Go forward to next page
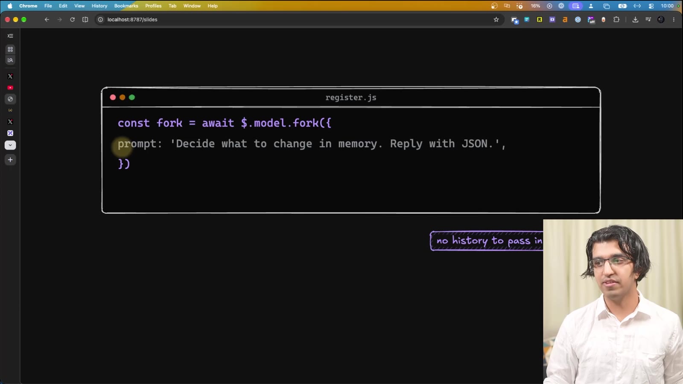 click(60, 20)
